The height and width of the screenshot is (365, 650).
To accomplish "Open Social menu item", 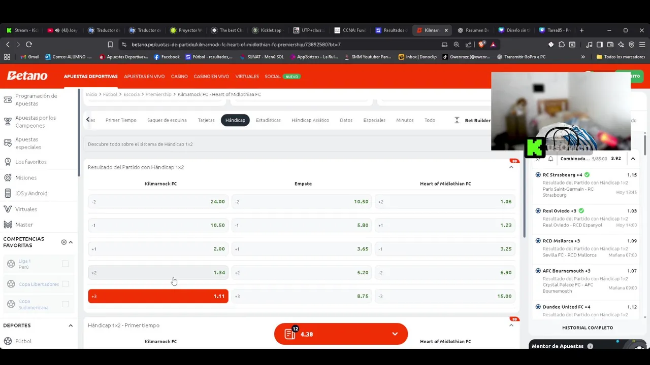I will tap(273, 77).
